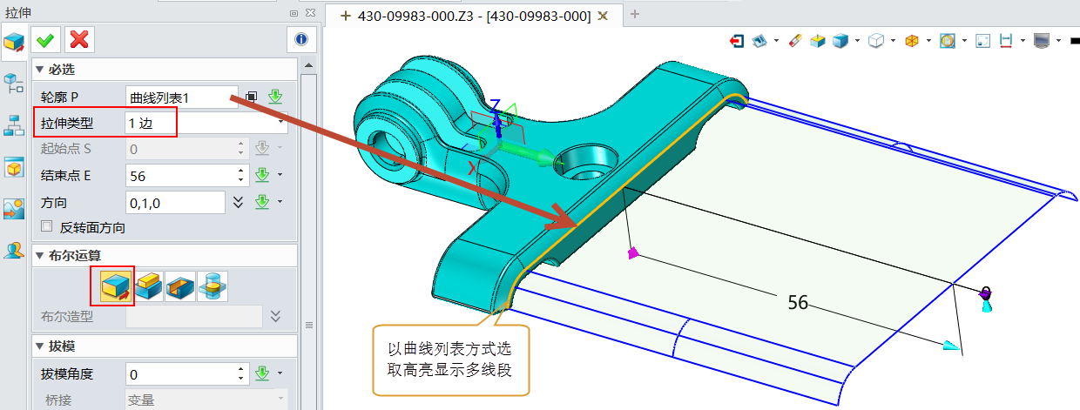Click the 结束点 E value field
The image size is (1080, 410).
click(180, 176)
